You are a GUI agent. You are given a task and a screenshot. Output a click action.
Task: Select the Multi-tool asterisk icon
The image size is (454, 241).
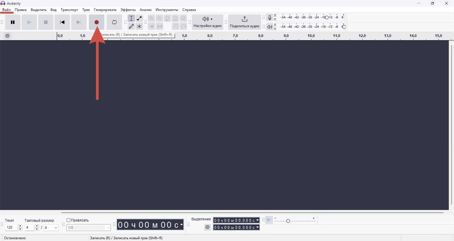click(139, 26)
